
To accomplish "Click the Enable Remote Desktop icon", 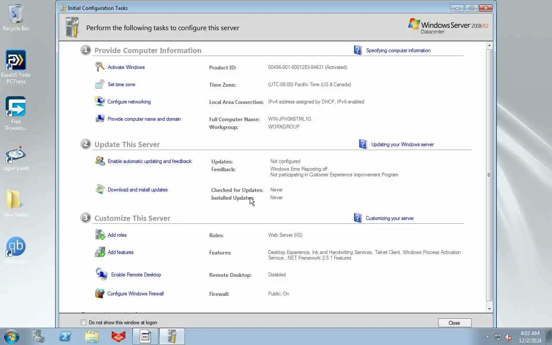I will [x=101, y=274].
